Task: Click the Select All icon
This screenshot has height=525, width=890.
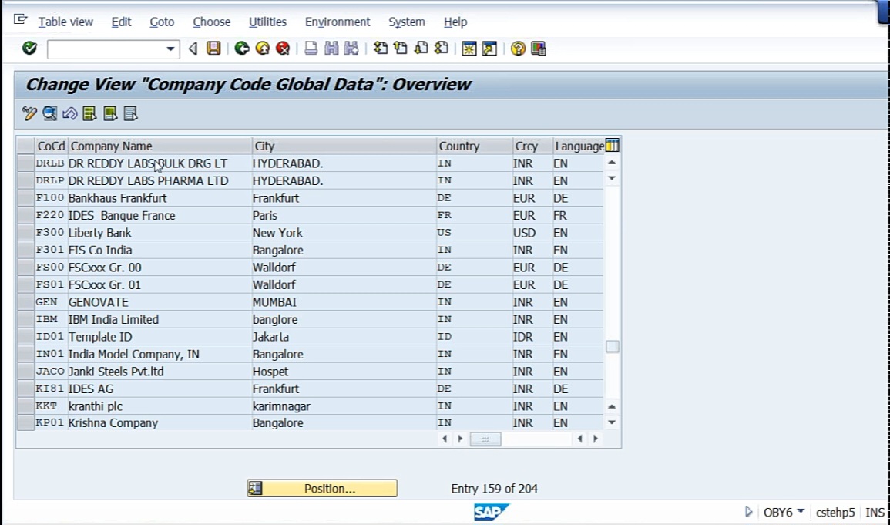Action: 89,113
